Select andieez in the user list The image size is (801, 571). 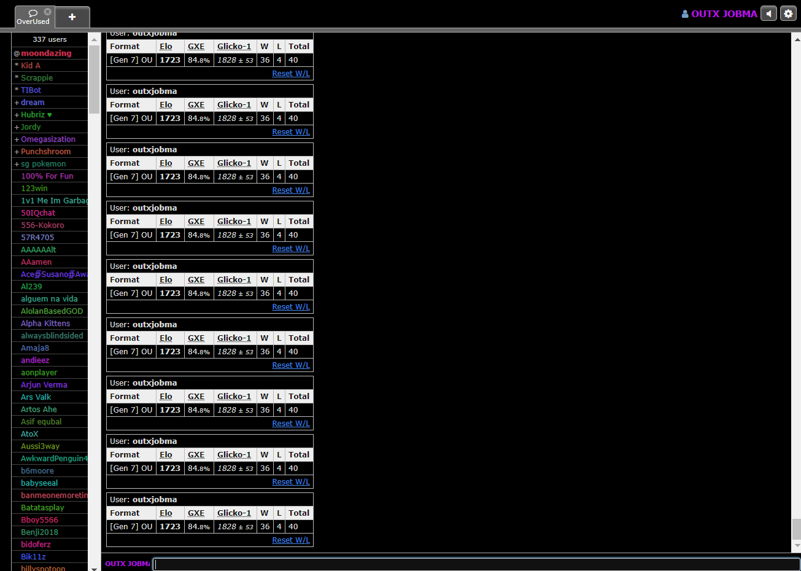[50, 360]
